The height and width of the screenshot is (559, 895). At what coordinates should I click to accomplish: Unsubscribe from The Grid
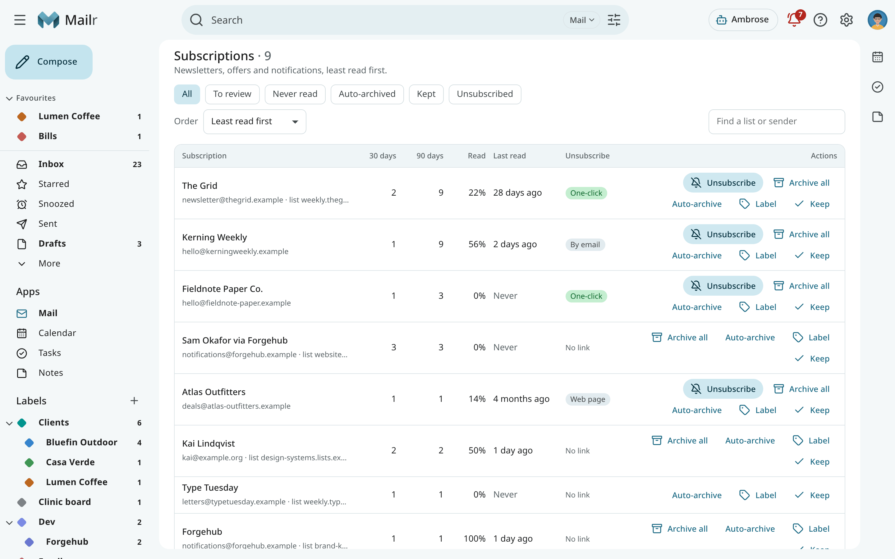(x=723, y=183)
